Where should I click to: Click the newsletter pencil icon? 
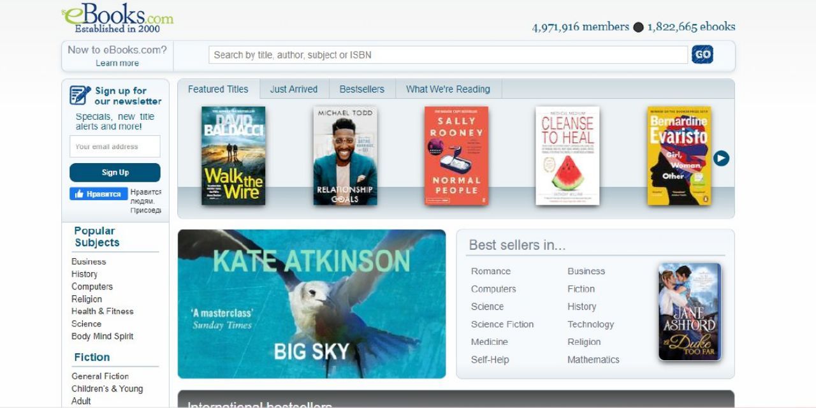click(80, 96)
